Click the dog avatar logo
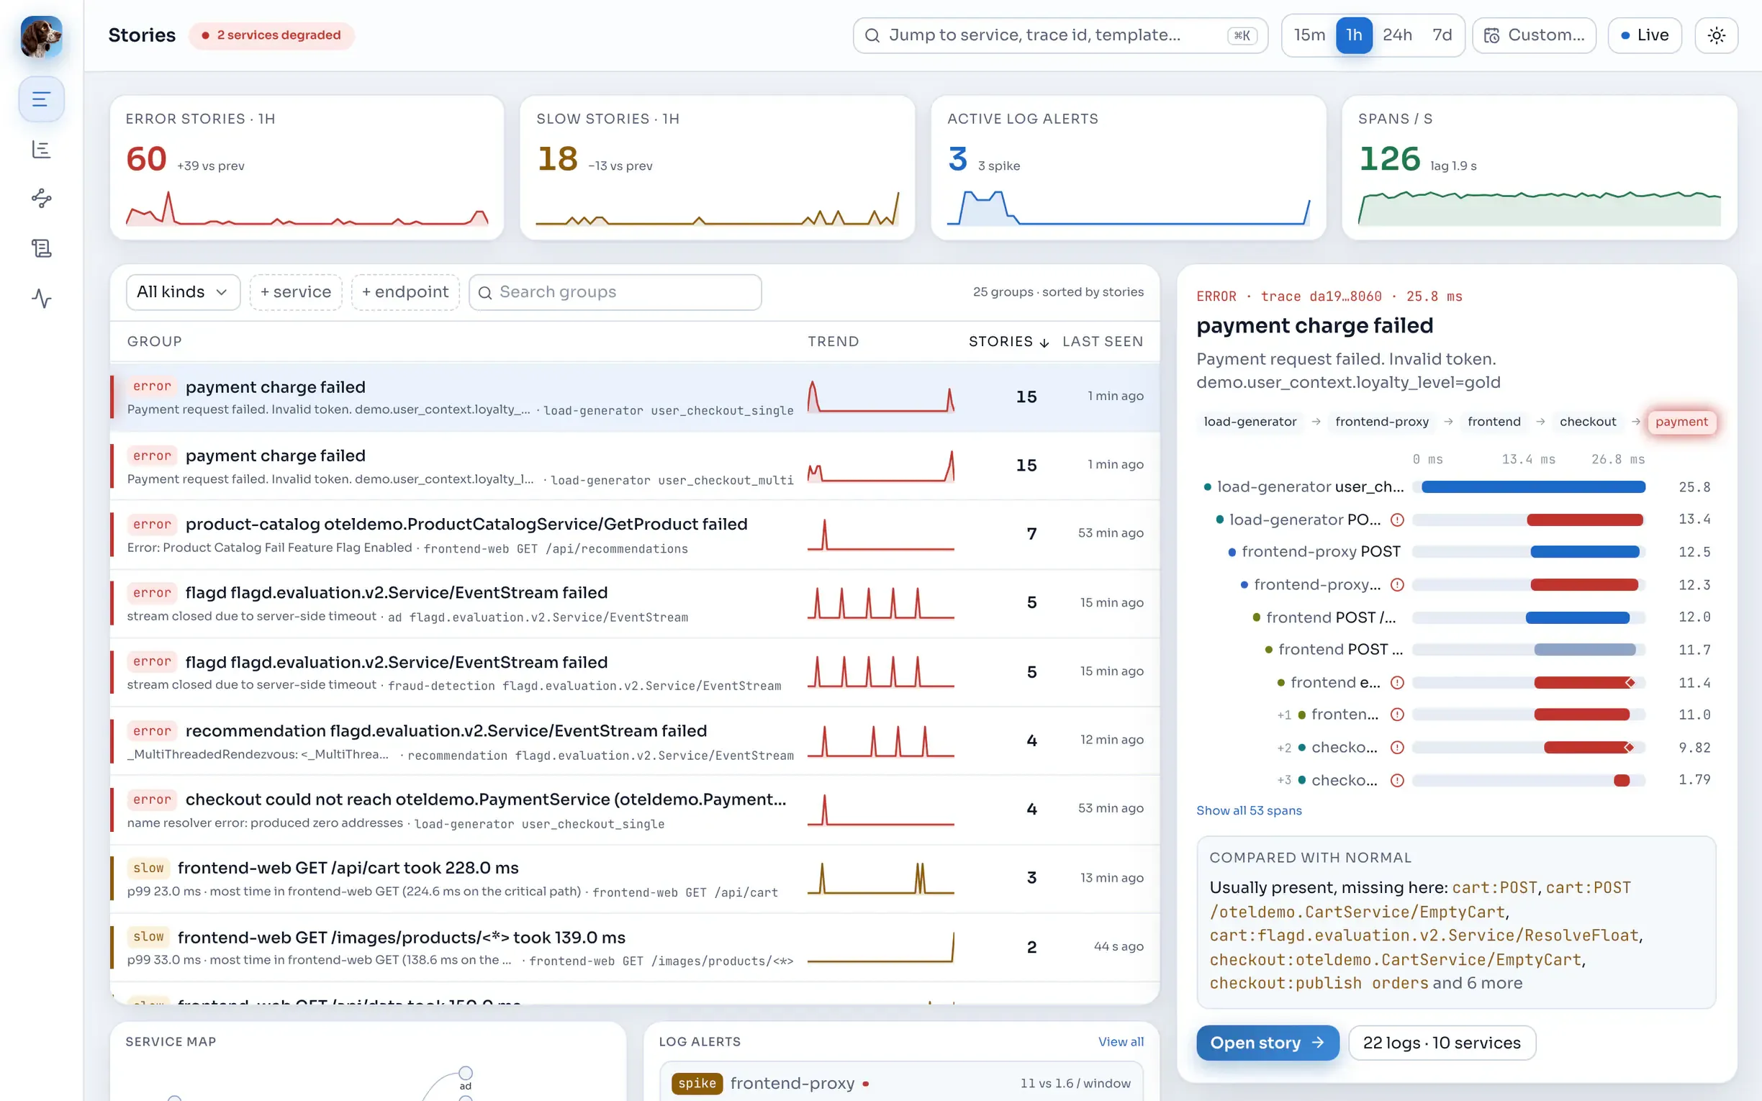Image resolution: width=1762 pixels, height=1101 pixels. click(42, 37)
